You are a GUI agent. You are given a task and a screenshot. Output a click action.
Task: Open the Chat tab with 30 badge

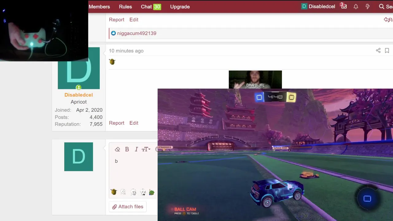151,6
